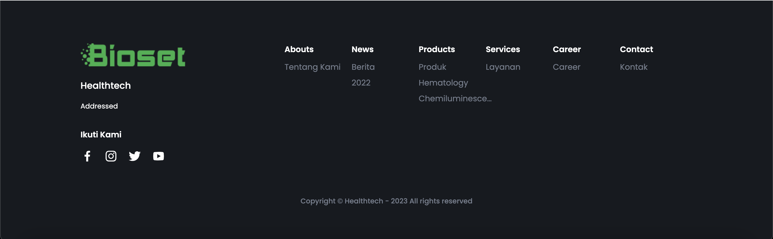
Task: Open the Instagram social icon
Action: (x=111, y=156)
